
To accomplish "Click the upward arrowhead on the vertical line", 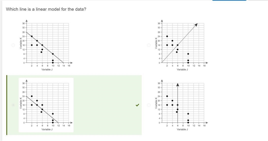I will (x=178, y=85).
